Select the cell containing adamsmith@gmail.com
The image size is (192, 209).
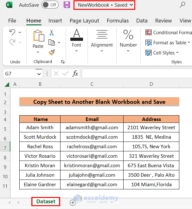click(92, 128)
